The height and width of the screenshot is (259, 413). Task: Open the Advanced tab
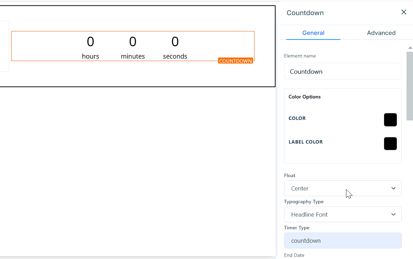tap(381, 33)
